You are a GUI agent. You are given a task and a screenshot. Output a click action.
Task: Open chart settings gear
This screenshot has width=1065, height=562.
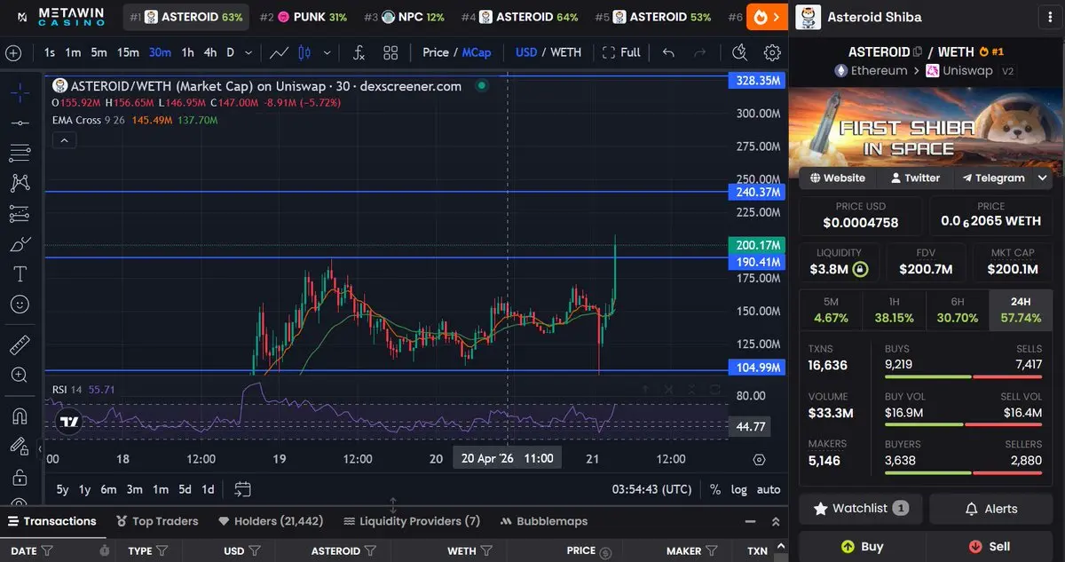772,52
